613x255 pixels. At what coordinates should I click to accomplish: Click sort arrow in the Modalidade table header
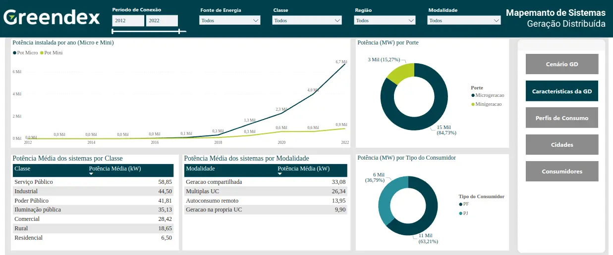click(279, 174)
